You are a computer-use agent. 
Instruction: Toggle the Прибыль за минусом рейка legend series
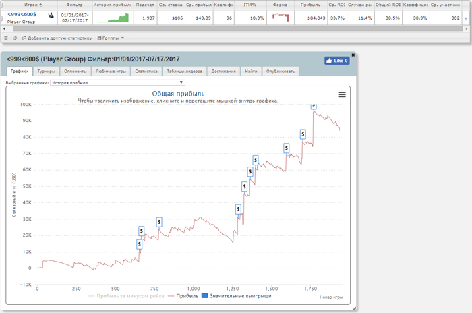tap(126, 296)
